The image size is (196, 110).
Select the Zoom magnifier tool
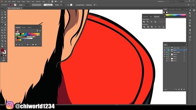tap(5, 46)
